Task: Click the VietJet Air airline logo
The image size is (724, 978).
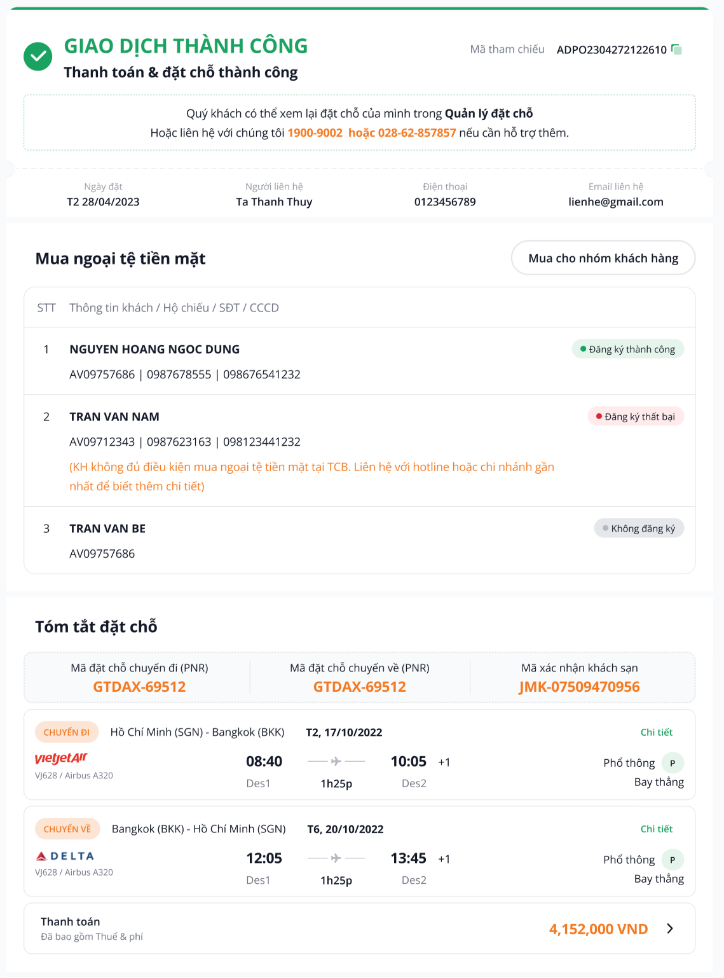Action: (x=61, y=758)
